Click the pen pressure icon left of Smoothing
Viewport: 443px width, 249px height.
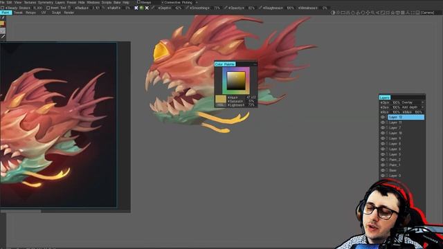[x=187, y=8]
